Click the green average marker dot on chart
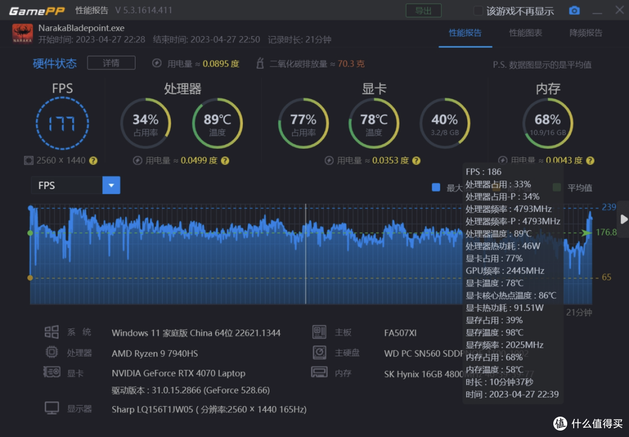The width and height of the screenshot is (629, 437). [30, 232]
